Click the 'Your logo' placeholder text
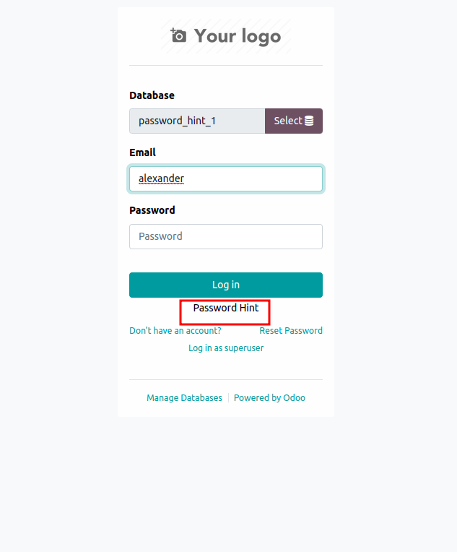This screenshot has height=552, width=457. point(237,36)
